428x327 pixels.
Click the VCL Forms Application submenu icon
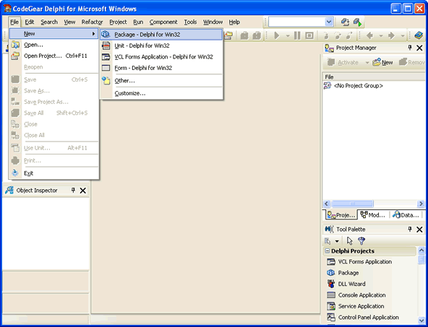tap(106, 57)
